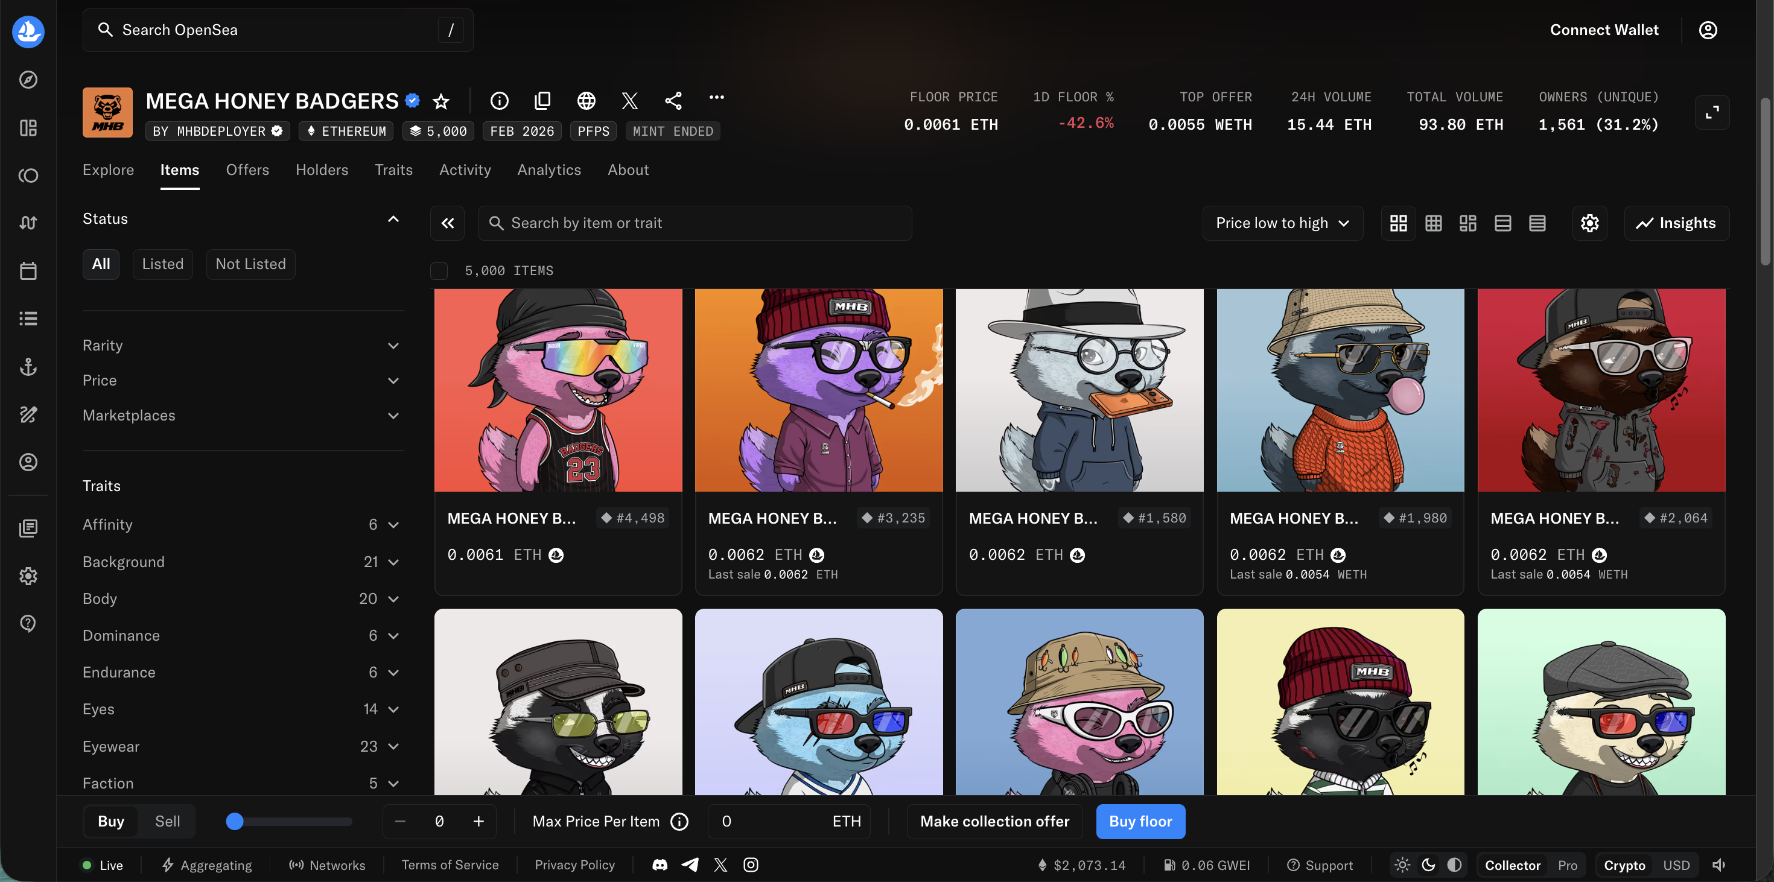Open the collection info icon
1774x882 pixels.
coord(499,101)
